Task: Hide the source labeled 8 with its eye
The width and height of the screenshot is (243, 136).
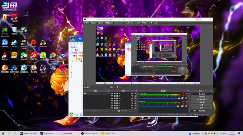Action: (132, 103)
